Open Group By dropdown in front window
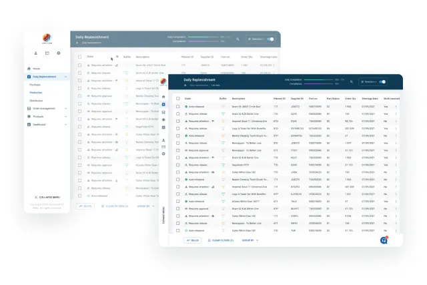This screenshot has width=427, height=285. tap(250, 240)
